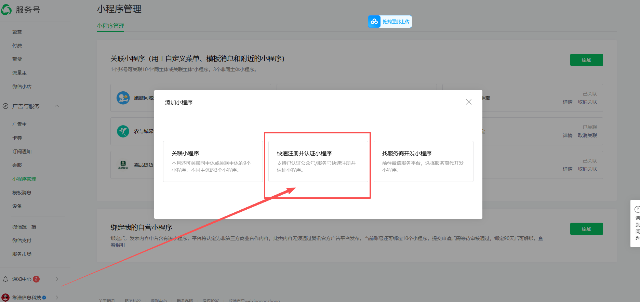Click the 小程序管理 page heading
The image size is (640, 302).
119,9
